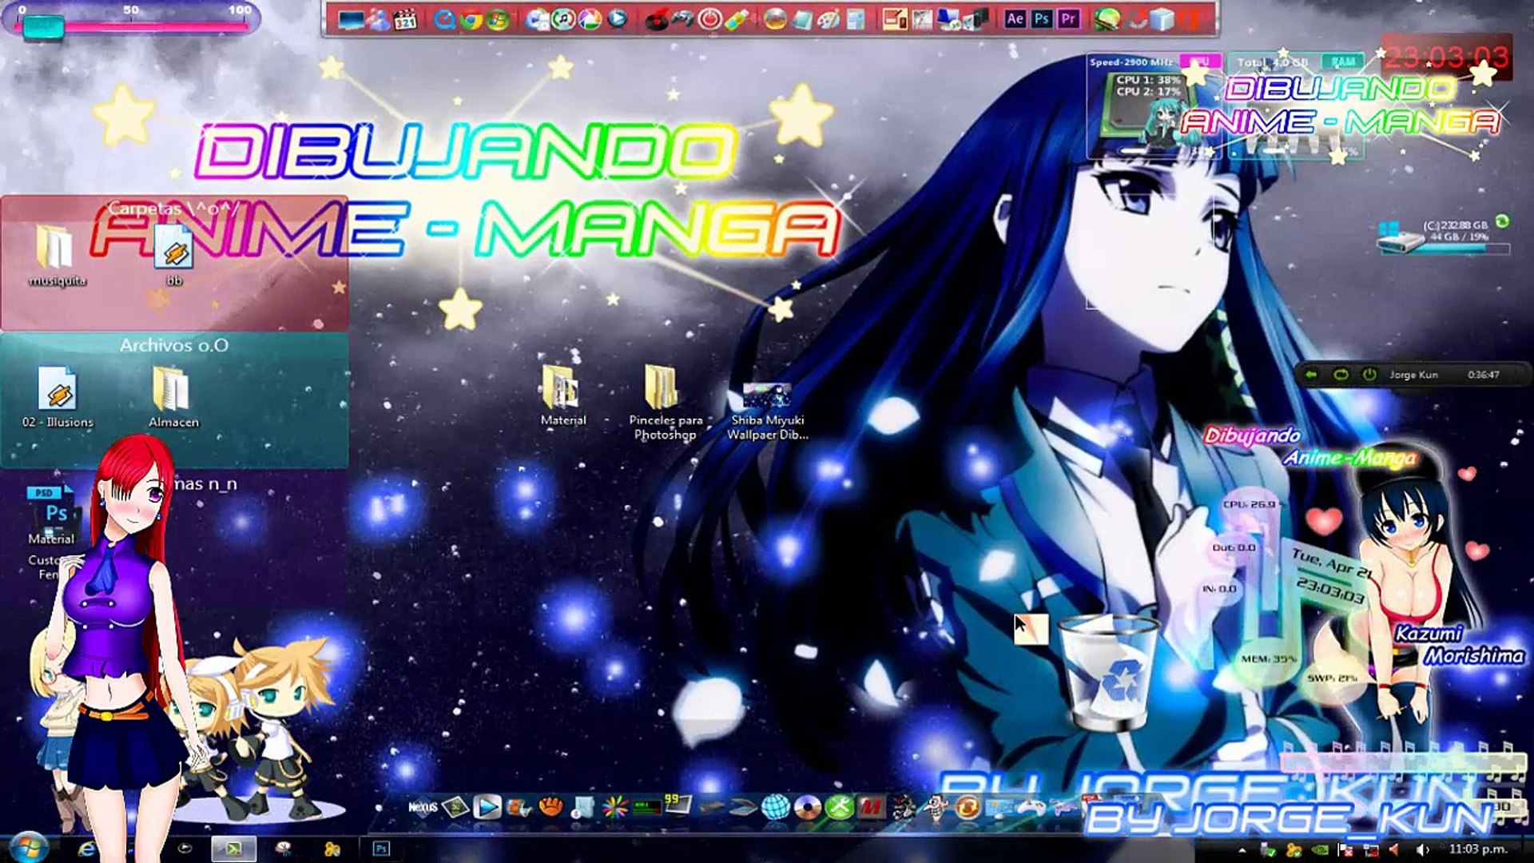Open the Material folder on desktop
Viewport: 1534px width, 863px height.
click(x=562, y=396)
